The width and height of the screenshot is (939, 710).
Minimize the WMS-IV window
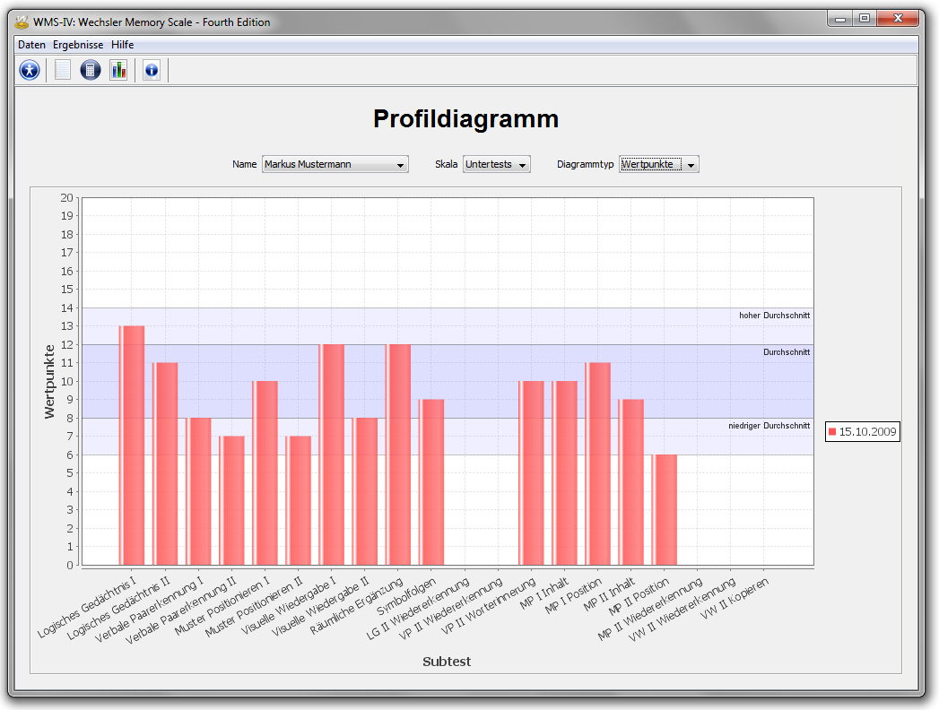point(840,18)
